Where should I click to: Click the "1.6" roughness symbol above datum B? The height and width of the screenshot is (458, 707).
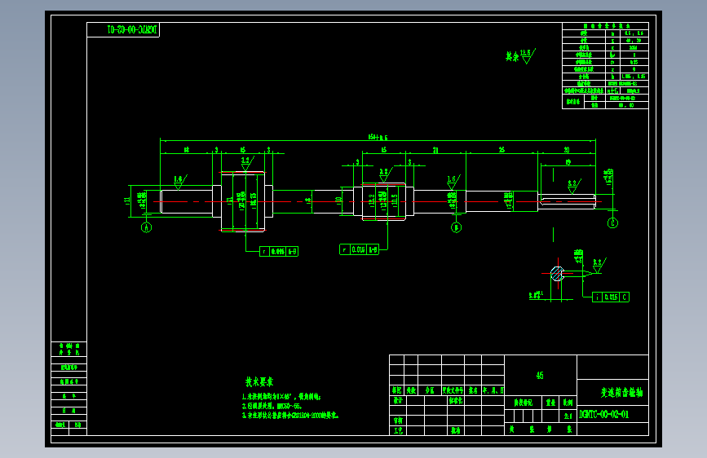(x=453, y=182)
